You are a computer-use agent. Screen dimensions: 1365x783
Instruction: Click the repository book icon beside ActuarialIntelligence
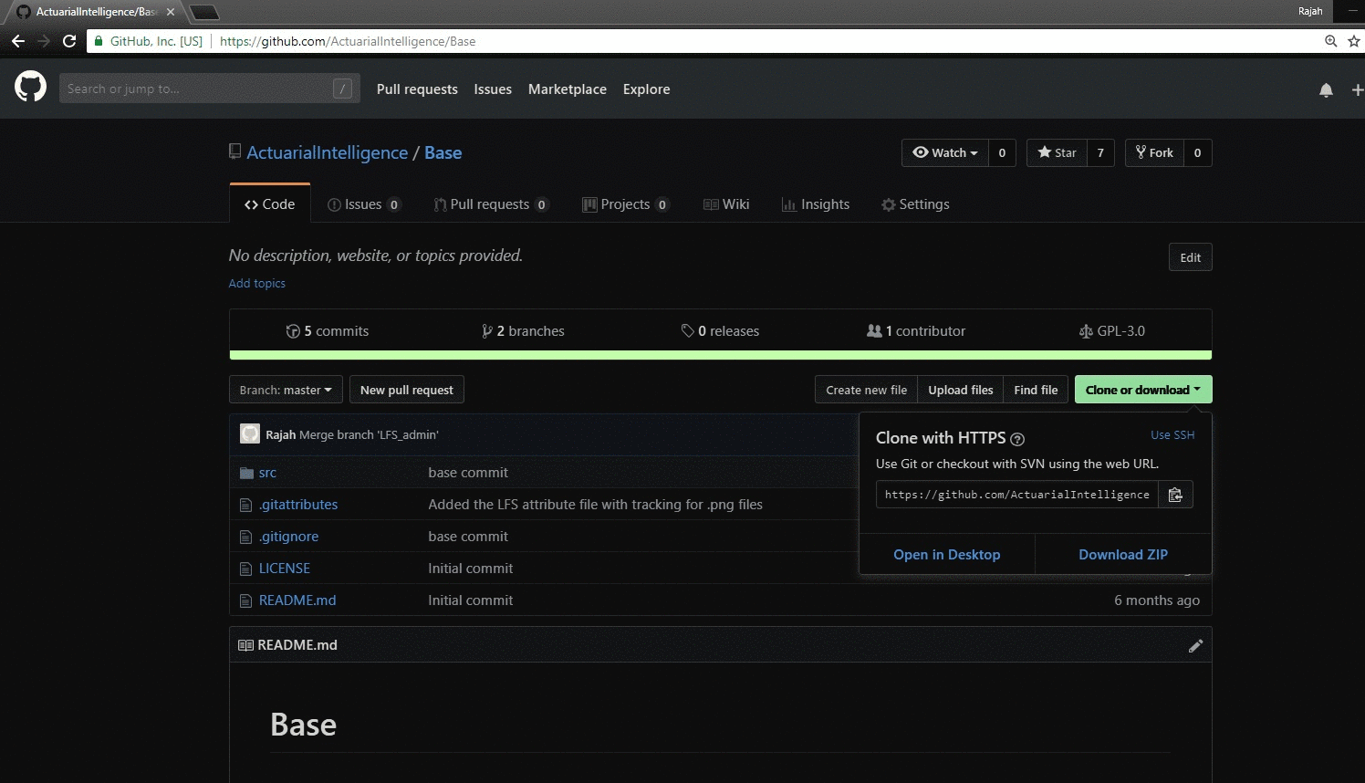(234, 151)
